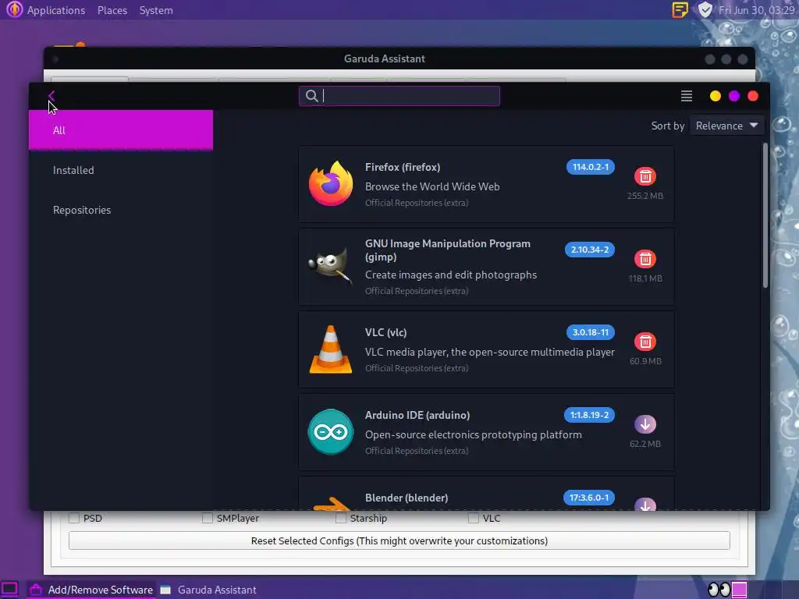The height and width of the screenshot is (599, 799).
Task: Click the VLC traffic cone icon
Action: (x=331, y=349)
